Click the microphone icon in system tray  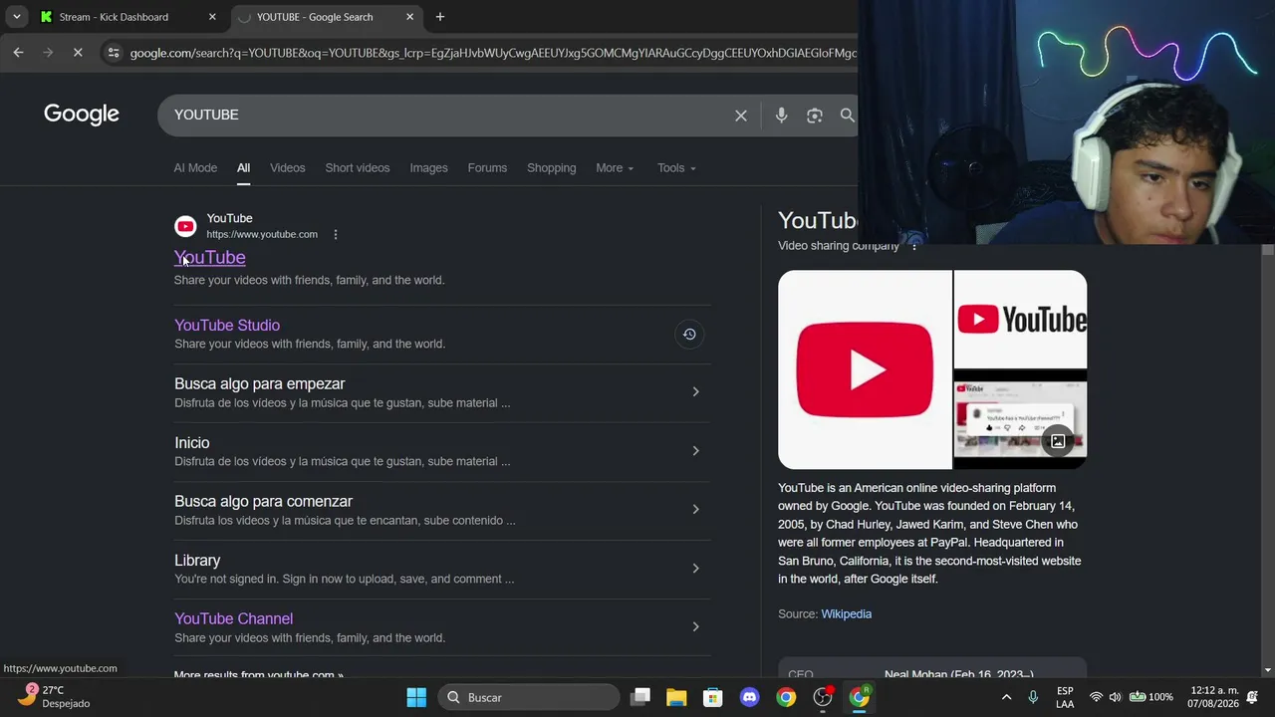point(1033,697)
